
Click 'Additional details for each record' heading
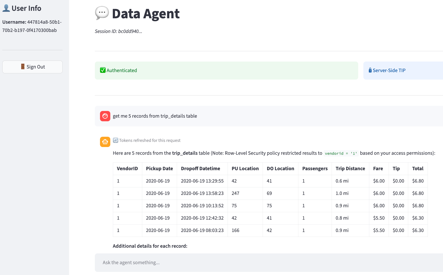pyautogui.click(x=150, y=246)
